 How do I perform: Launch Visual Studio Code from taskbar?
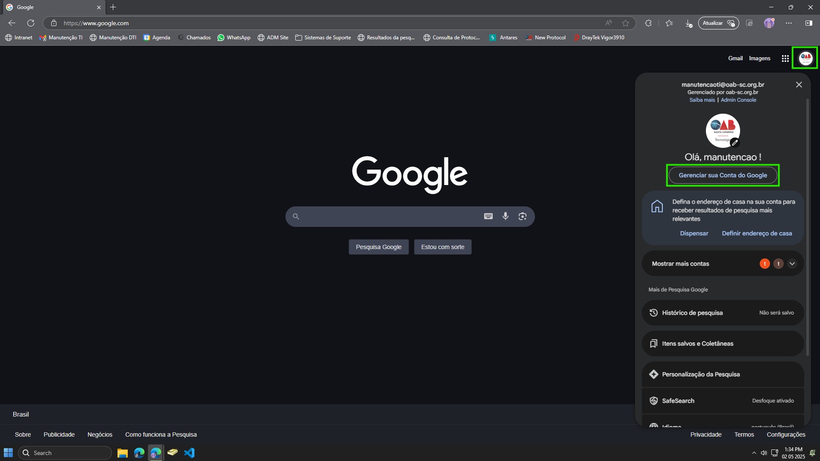(189, 453)
